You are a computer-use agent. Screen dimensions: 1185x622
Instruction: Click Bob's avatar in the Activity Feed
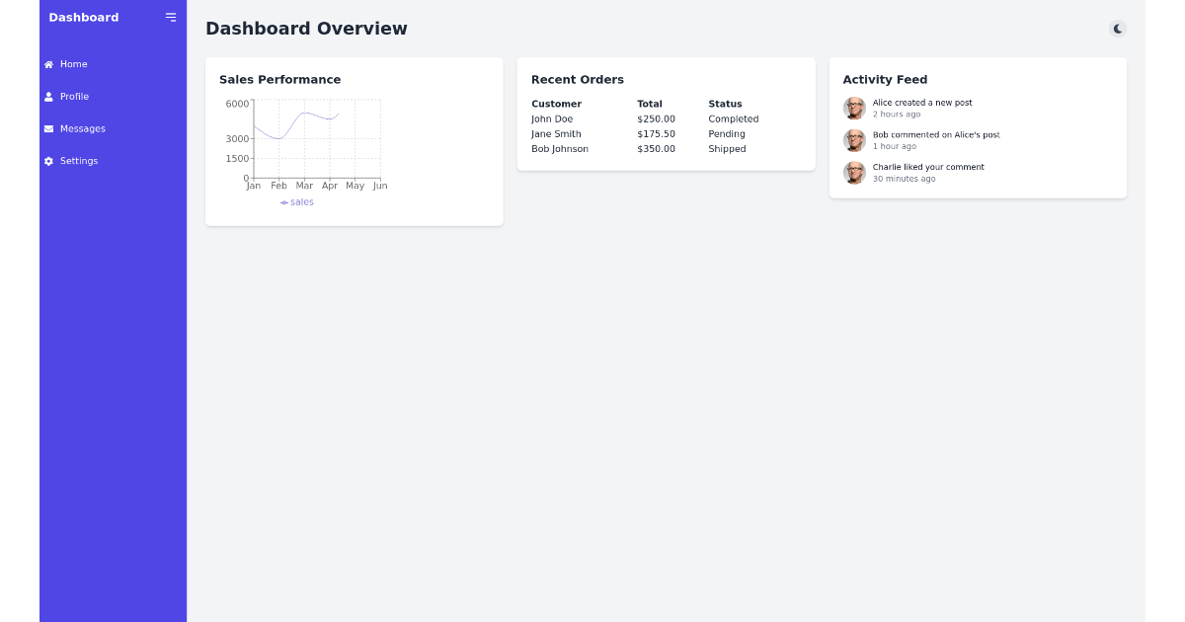point(854,140)
